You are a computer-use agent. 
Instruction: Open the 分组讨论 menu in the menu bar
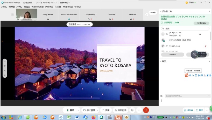68,7
